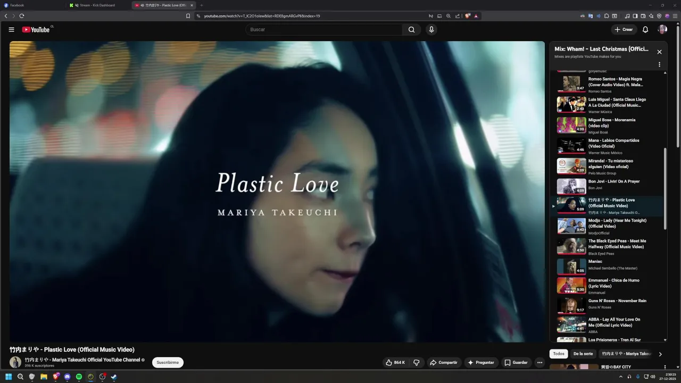
Task: Zoom page via address bar magnifier icon
Action: click(x=449, y=16)
